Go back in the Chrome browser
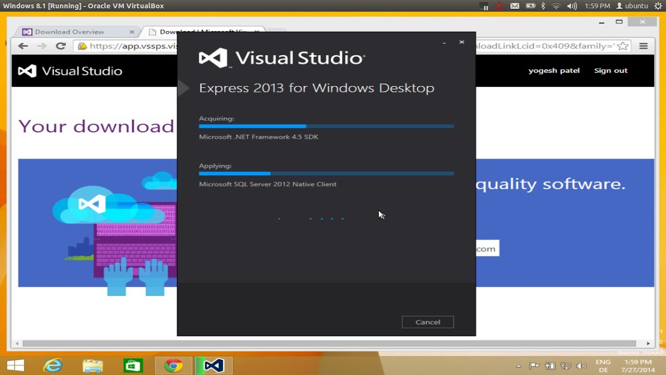The width and height of the screenshot is (666, 375). point(23,46)
